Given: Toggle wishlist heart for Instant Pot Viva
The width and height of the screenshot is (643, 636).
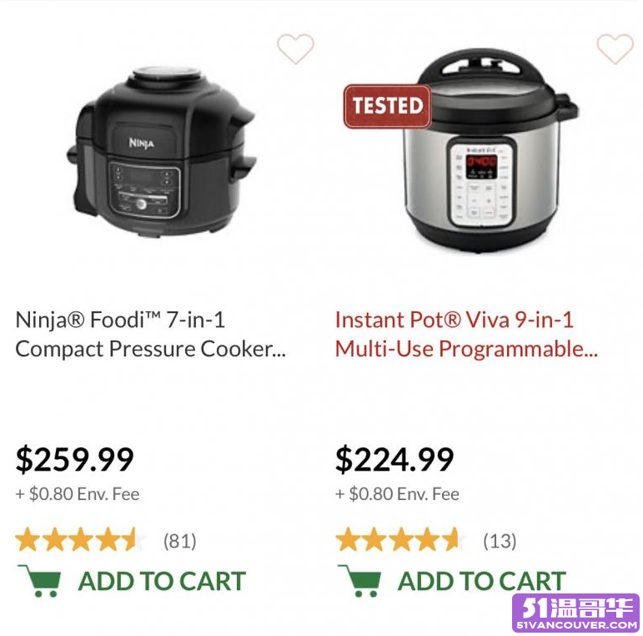Looking at the screenshot, I should coord(615,49).
